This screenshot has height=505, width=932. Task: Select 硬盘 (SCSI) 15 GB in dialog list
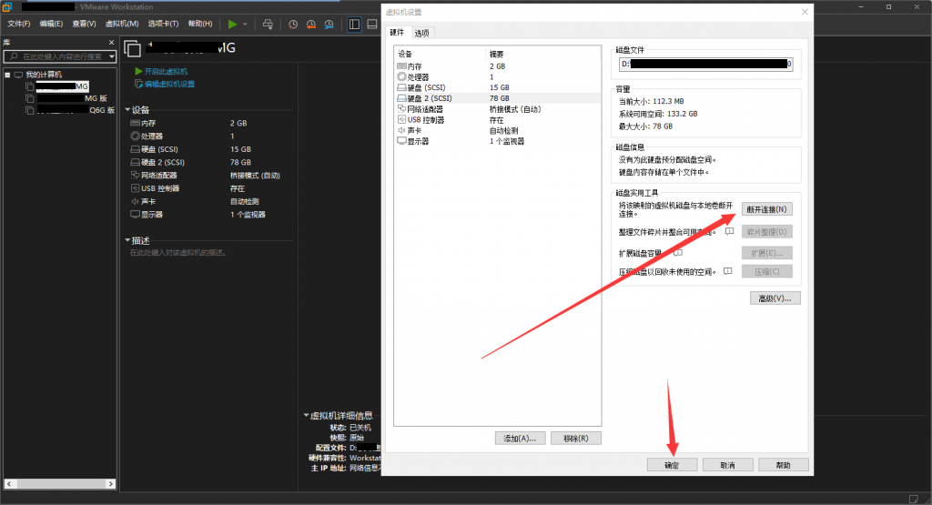click(497, 88)
